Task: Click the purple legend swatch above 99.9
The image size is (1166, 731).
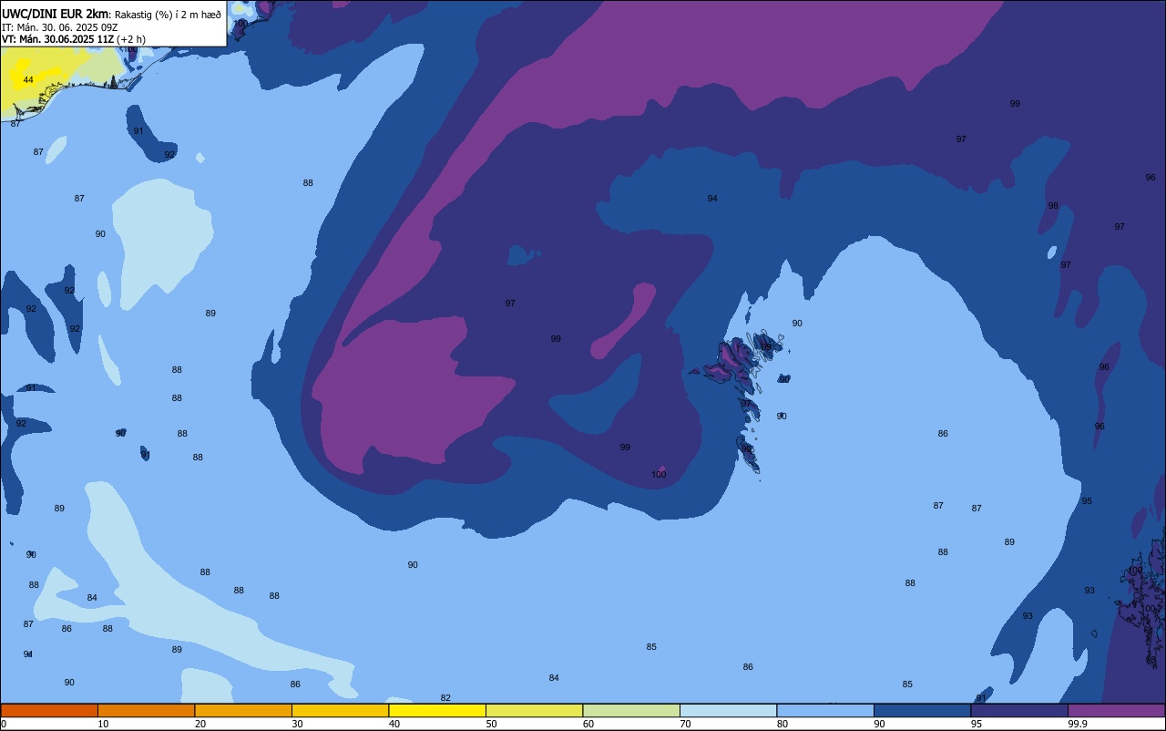Action: [x=1116, y=710]
